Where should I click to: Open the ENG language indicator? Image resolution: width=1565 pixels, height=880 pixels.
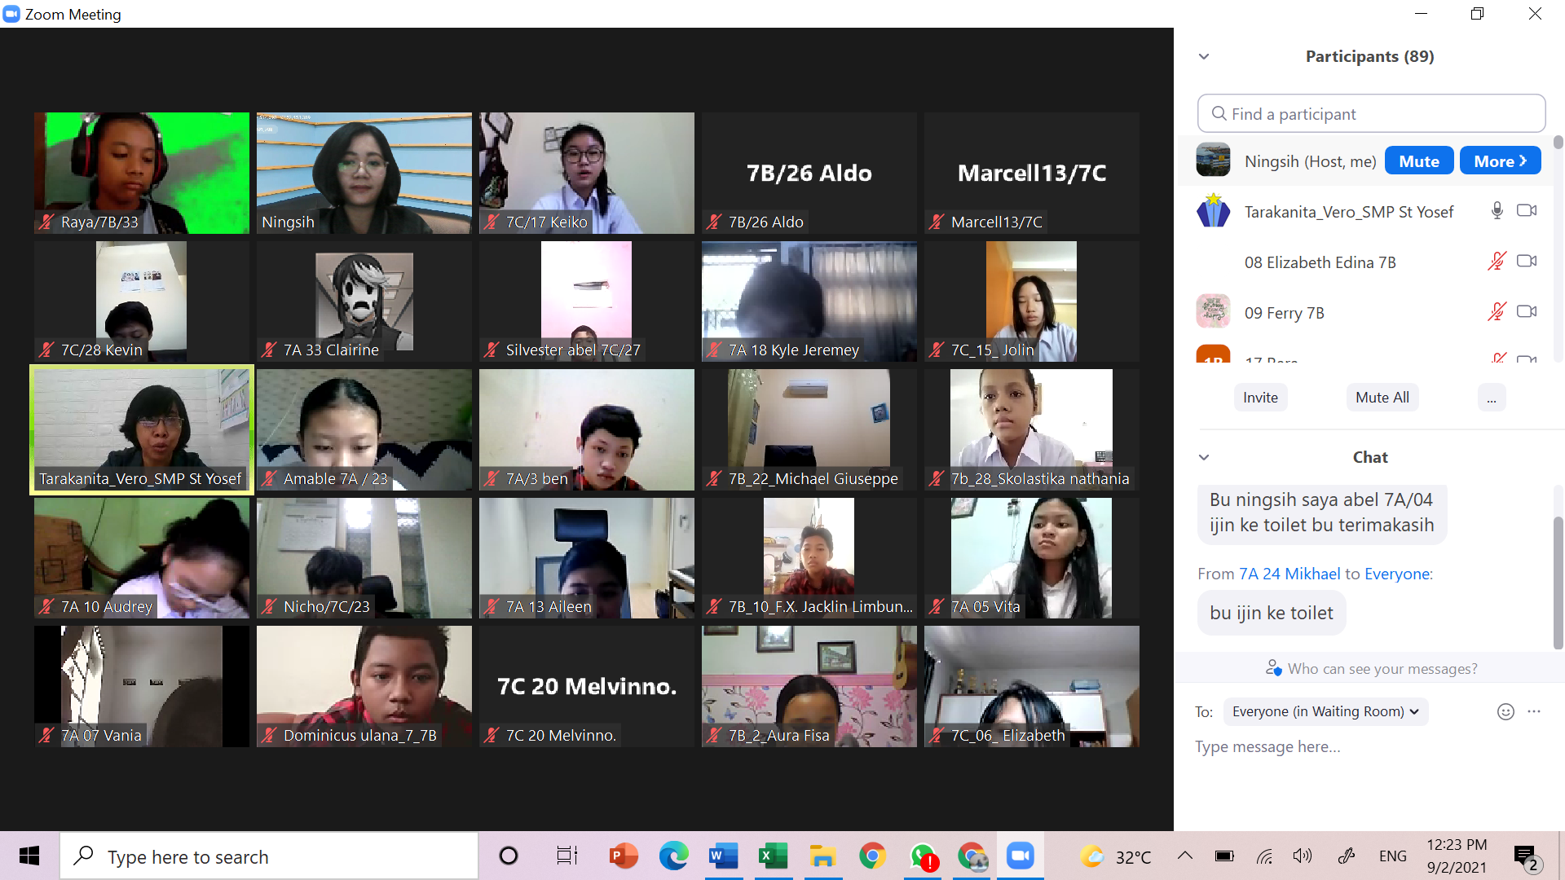click(x=1393, y=856)
